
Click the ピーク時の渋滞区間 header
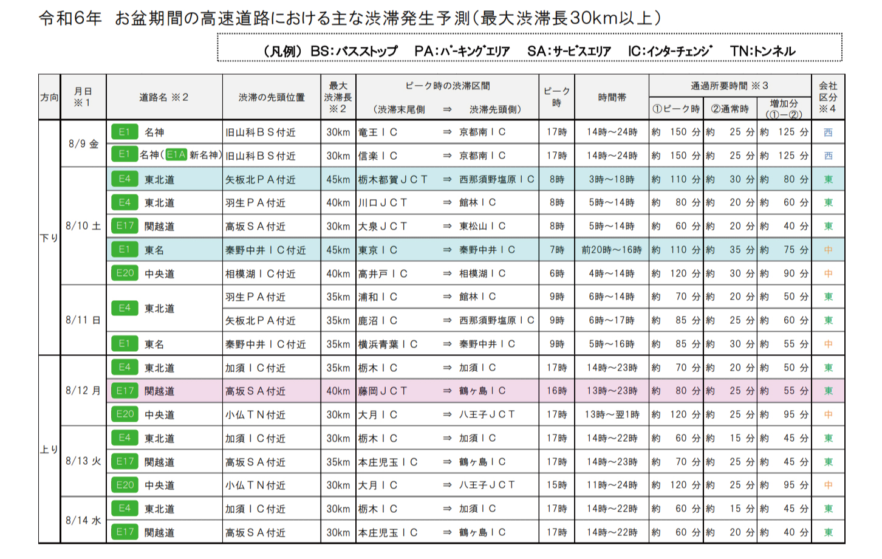click(x=448, y=86)
